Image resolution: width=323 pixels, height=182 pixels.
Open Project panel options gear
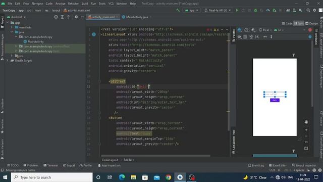coord(76,17)
